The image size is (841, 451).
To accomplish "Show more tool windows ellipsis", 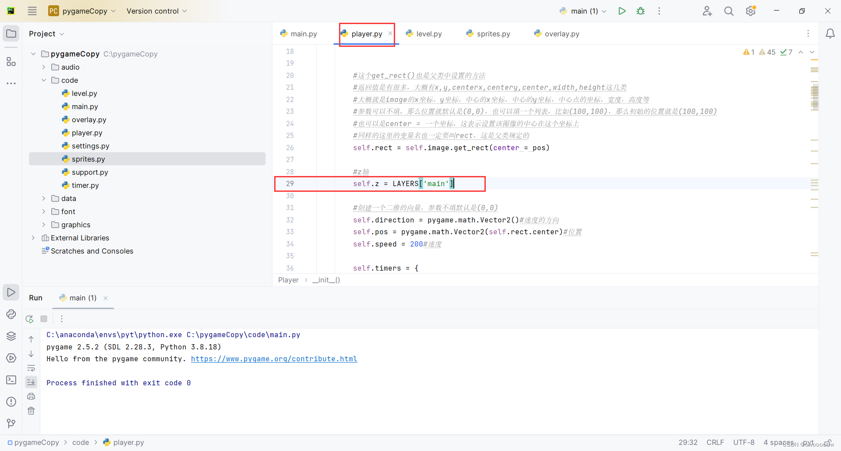I will pyautogui.click(x=11, y=83).
